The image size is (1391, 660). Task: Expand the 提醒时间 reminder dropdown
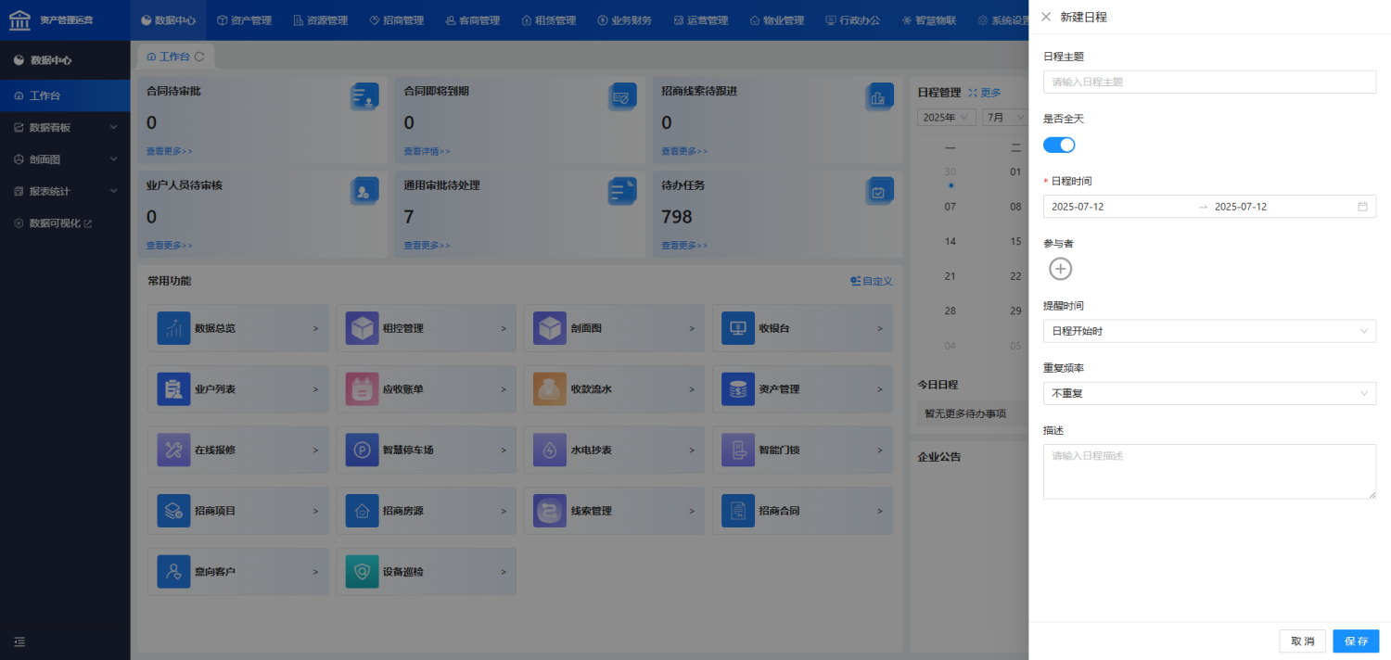pyautogui.click(x=1209, y=331)
